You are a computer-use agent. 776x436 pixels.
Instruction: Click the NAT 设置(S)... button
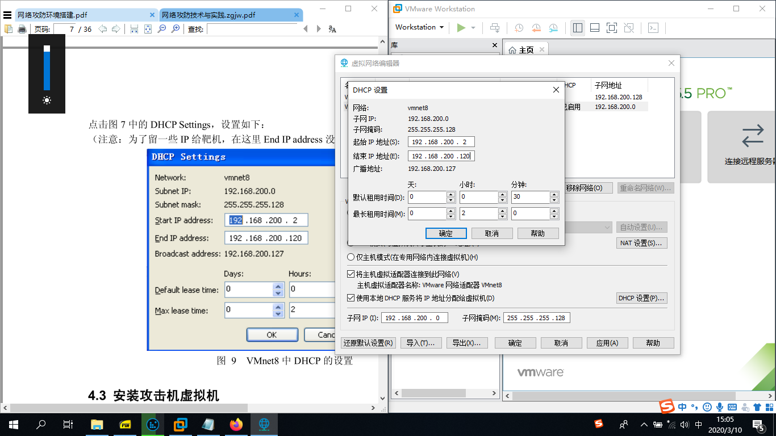coord(642,243)
